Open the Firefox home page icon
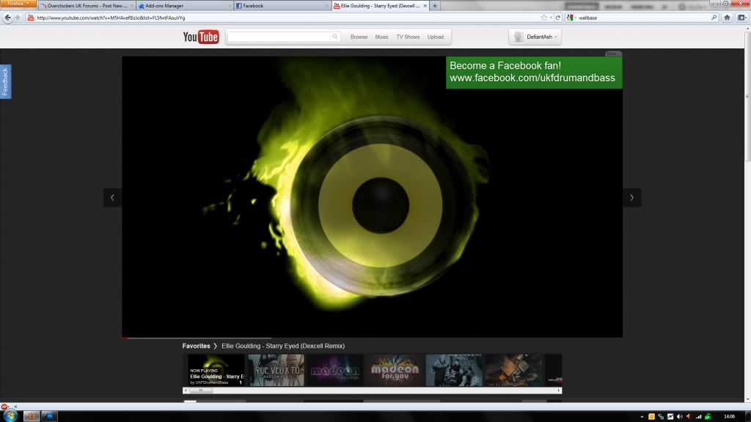 (x=727, y=18)
